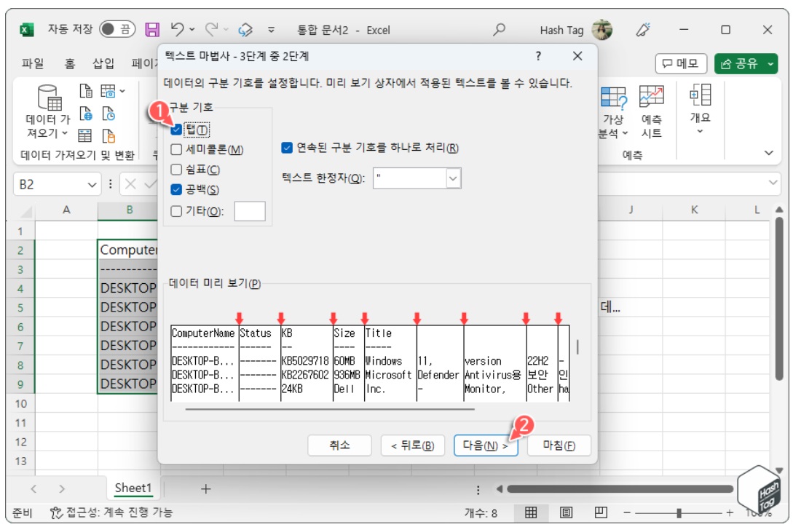
Task: Click the existing connections icon
Action: (109, 136)
